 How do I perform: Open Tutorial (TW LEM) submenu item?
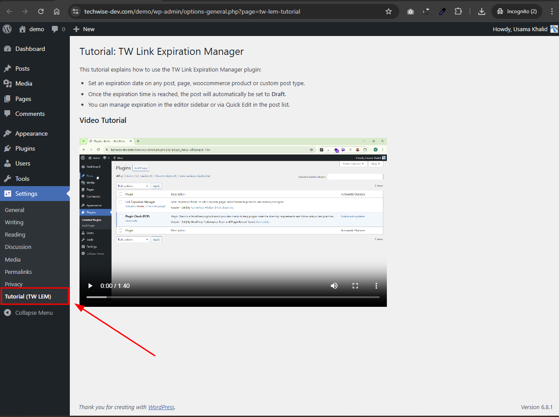[x=28, y=296]
